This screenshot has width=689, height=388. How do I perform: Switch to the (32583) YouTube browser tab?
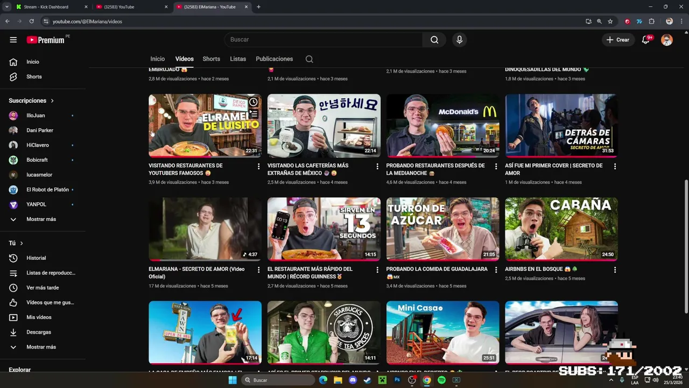(132, 7)
